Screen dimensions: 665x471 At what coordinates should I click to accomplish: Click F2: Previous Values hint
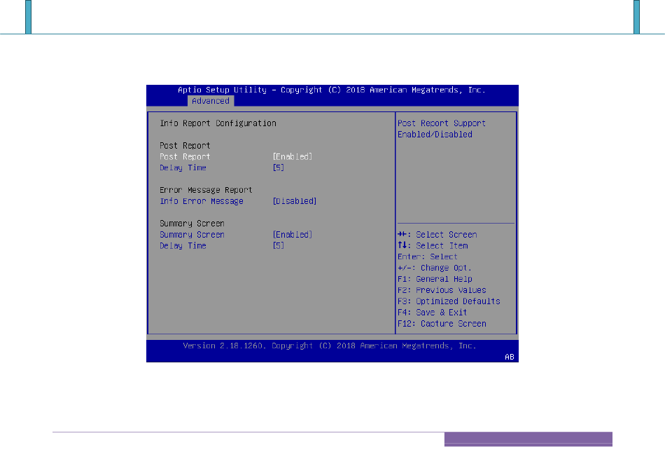[442, 290]
